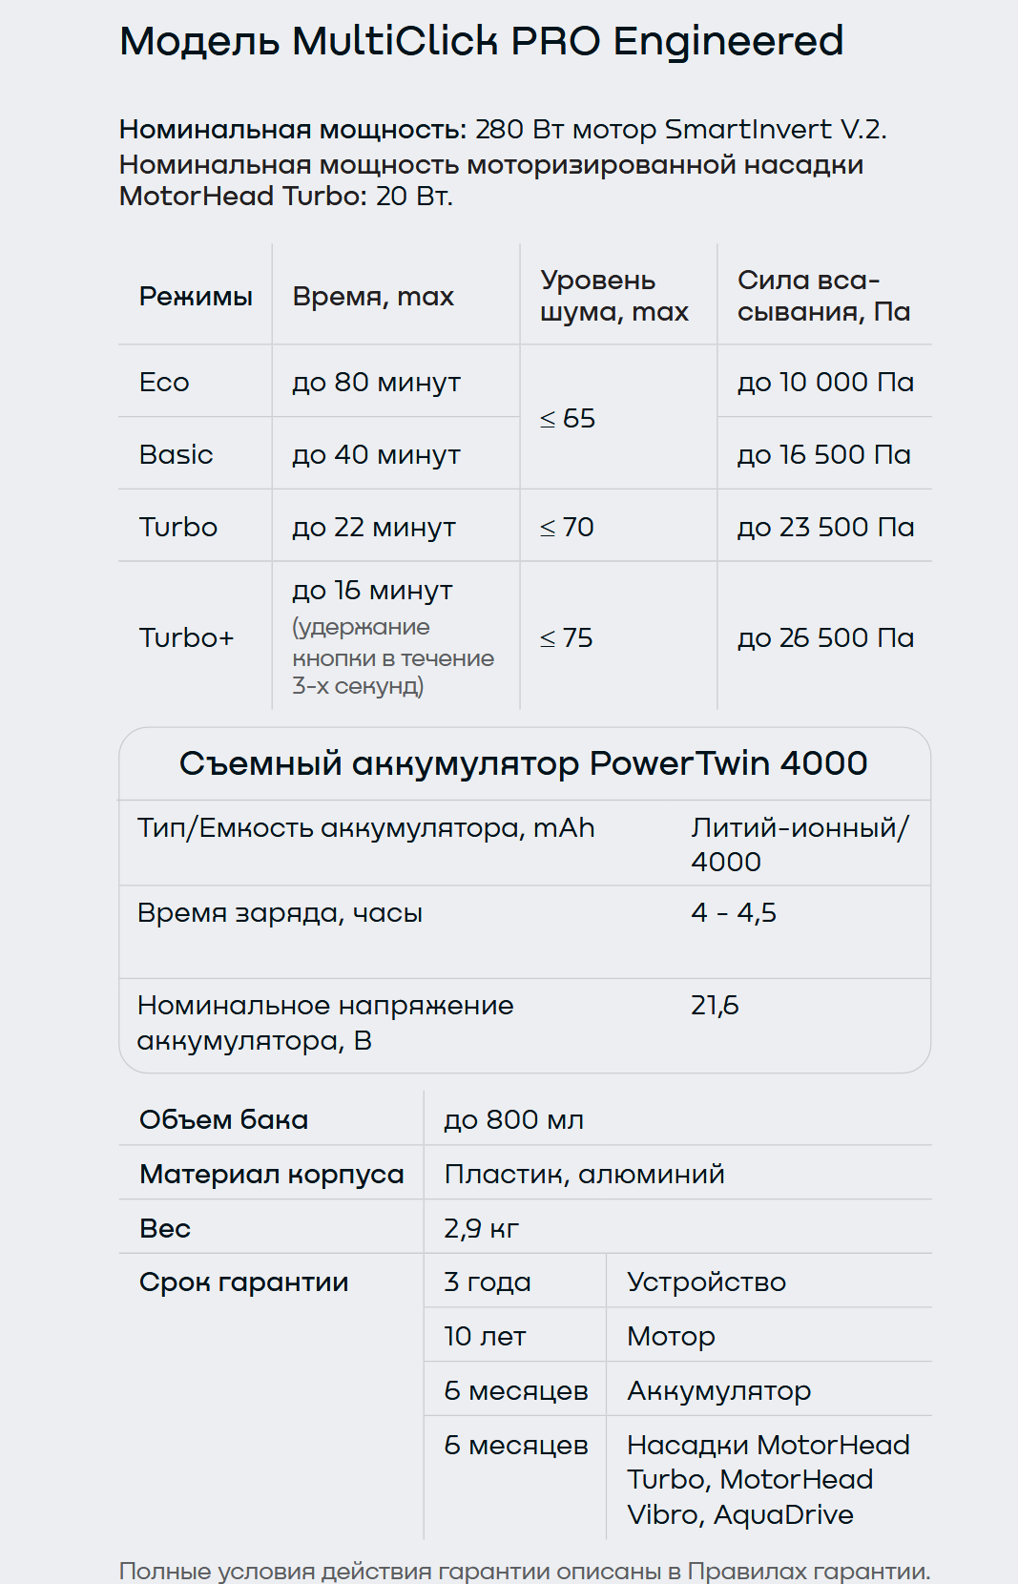This screenshot has height=1584, width=1018.
Task: Click the "Пластик, алюминий" material value
Action: pyautogui.click(x=584, y=1174)
